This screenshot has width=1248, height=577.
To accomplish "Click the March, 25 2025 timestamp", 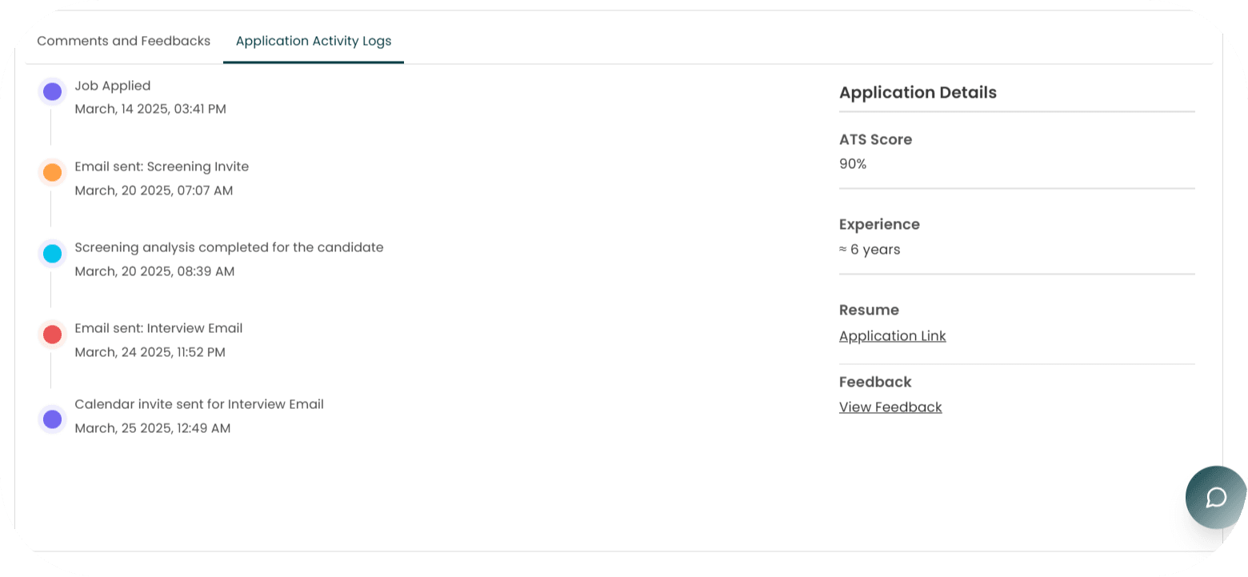I will (x=152, y=428).
